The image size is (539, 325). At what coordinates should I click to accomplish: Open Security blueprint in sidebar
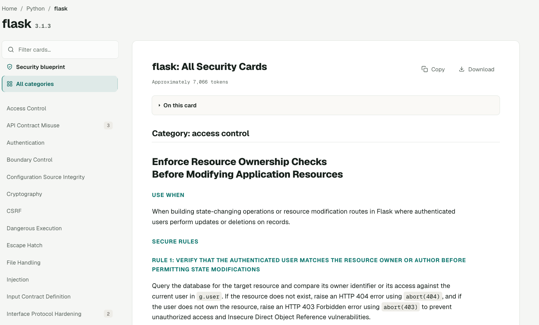(x=60, y=67)
